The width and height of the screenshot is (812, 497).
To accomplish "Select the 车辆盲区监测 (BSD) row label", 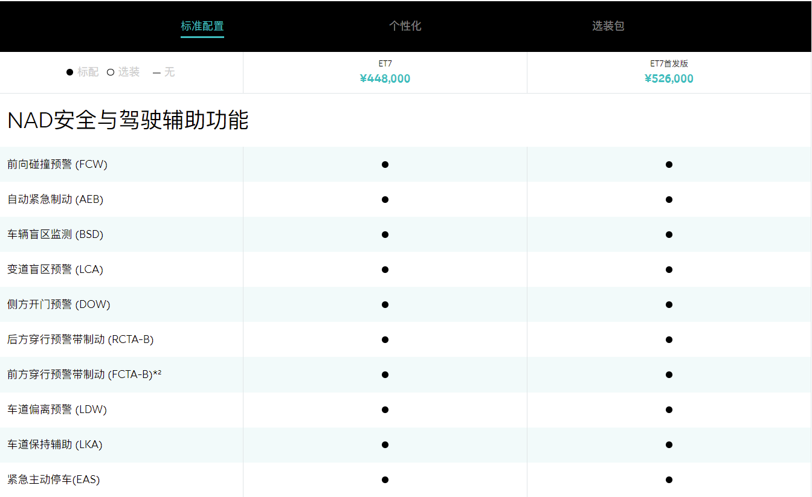I will click(55, 234).
